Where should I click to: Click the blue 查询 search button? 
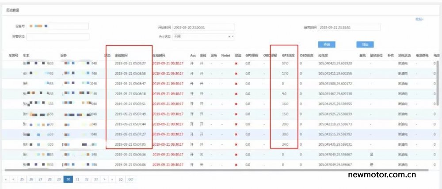[x=327, y=44]
